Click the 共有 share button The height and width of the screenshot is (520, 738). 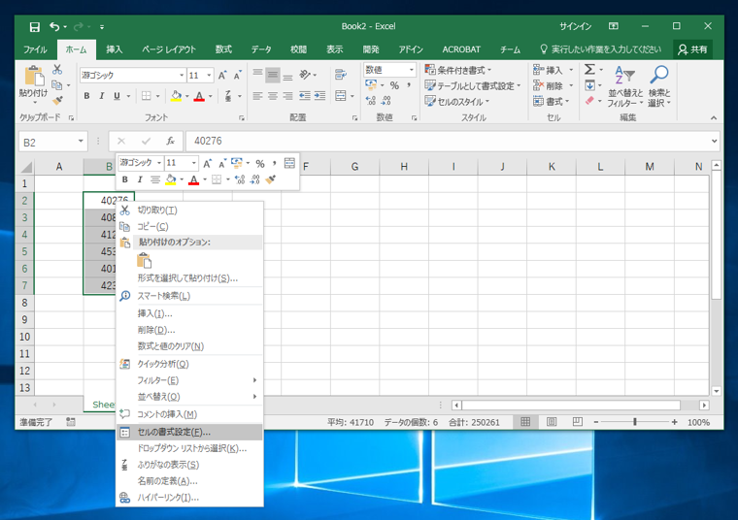692,49
